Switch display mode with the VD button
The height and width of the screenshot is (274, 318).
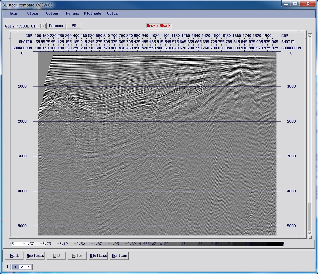73,26
